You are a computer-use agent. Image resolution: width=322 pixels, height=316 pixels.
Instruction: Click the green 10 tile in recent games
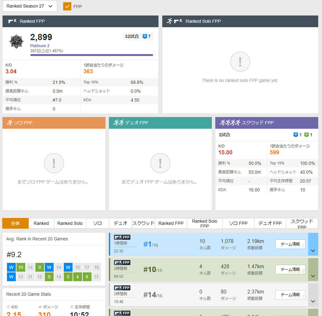21,267
